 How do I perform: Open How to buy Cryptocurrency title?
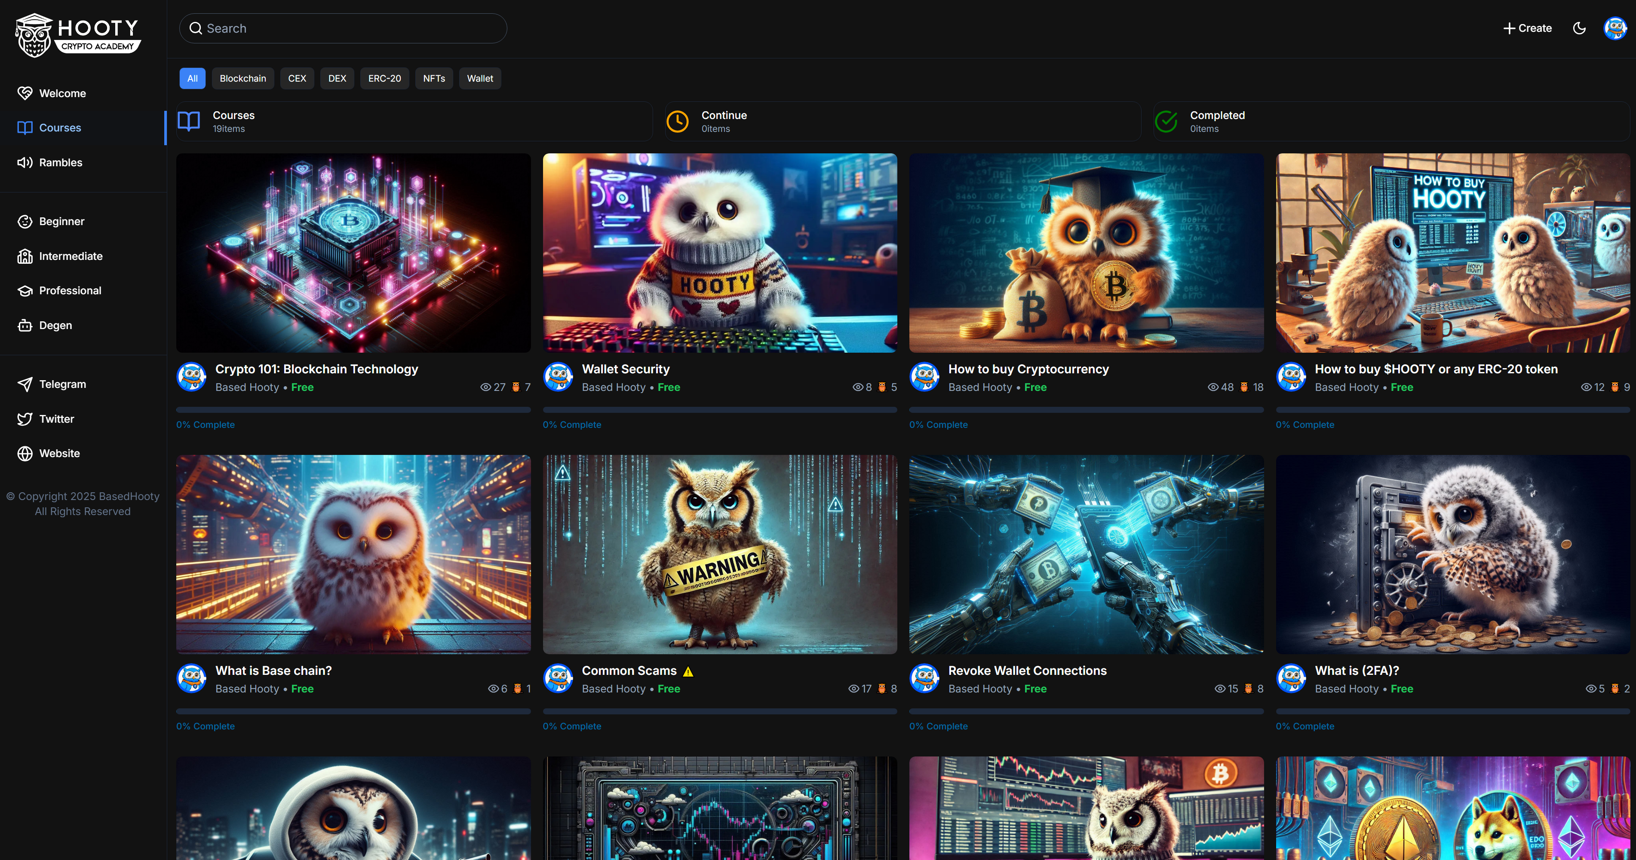(1028, 369)
